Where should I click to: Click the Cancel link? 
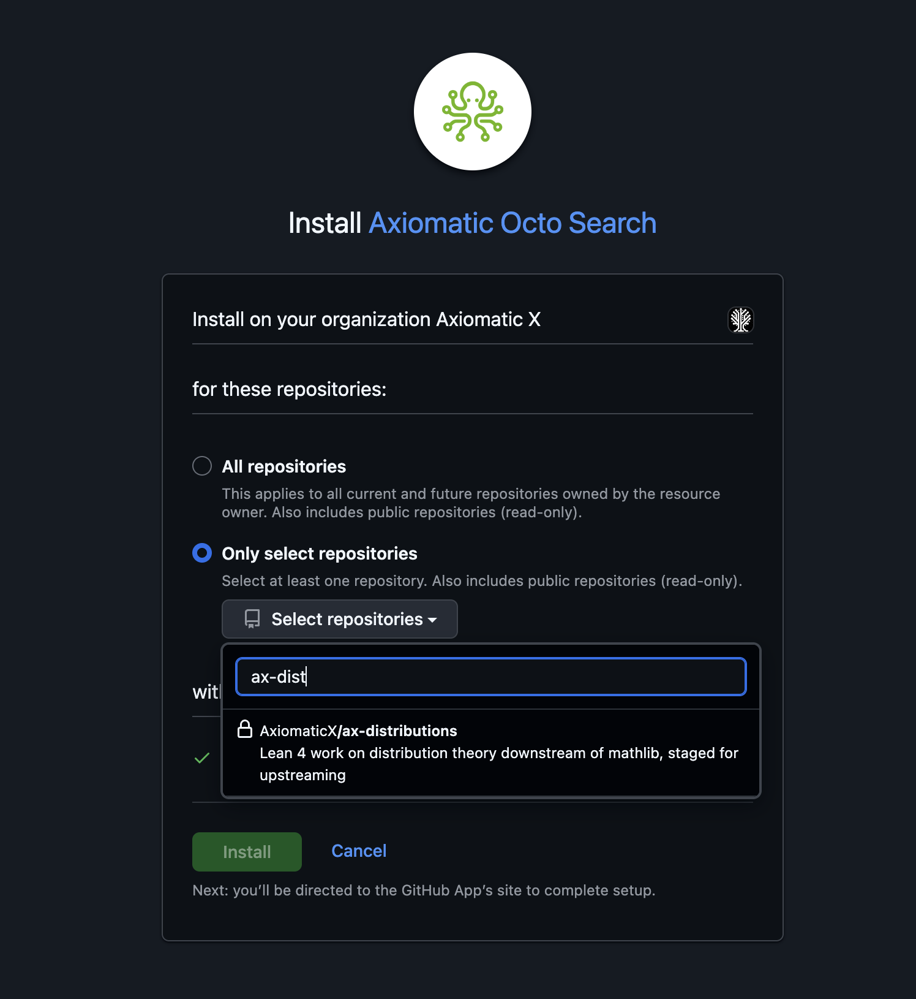[359, 851]
